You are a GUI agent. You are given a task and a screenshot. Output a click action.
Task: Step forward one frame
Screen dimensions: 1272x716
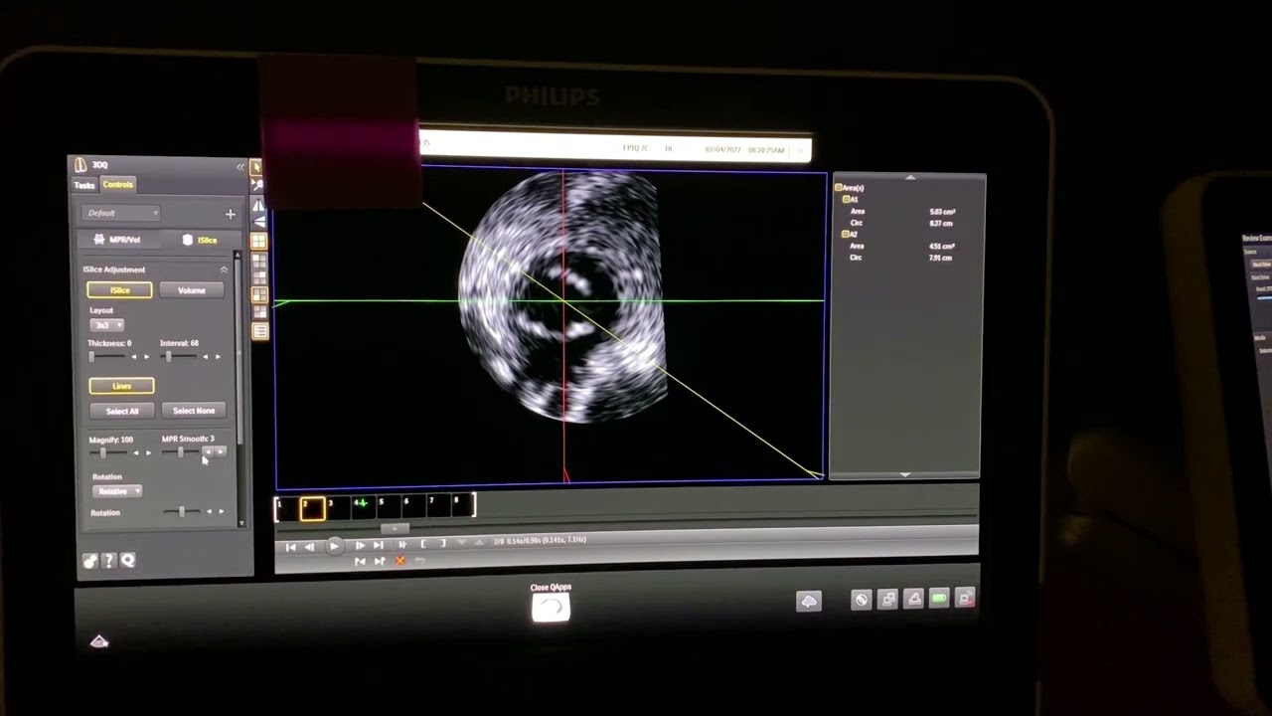pyautogui.click(x=360, y=546)
